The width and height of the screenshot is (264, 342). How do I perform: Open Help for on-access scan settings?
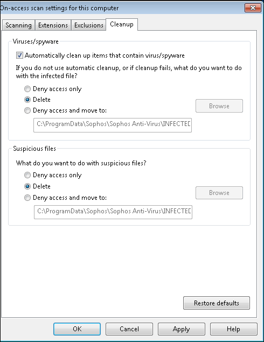coord(233,329)
